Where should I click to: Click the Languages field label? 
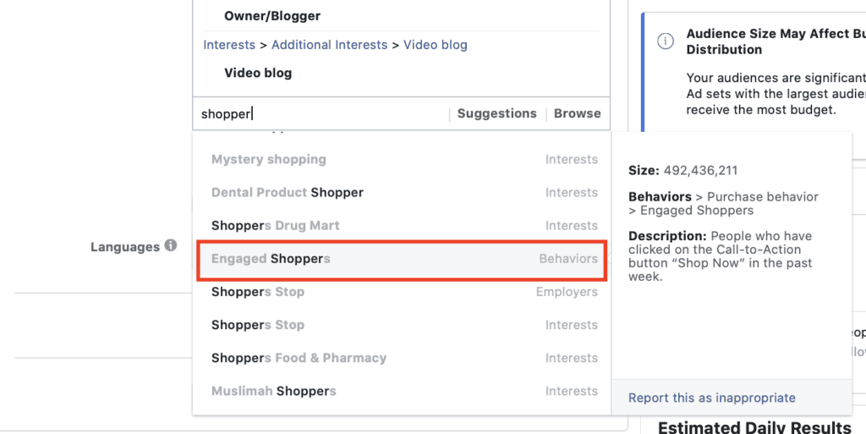pyautogui.click(x=125, y=247)
